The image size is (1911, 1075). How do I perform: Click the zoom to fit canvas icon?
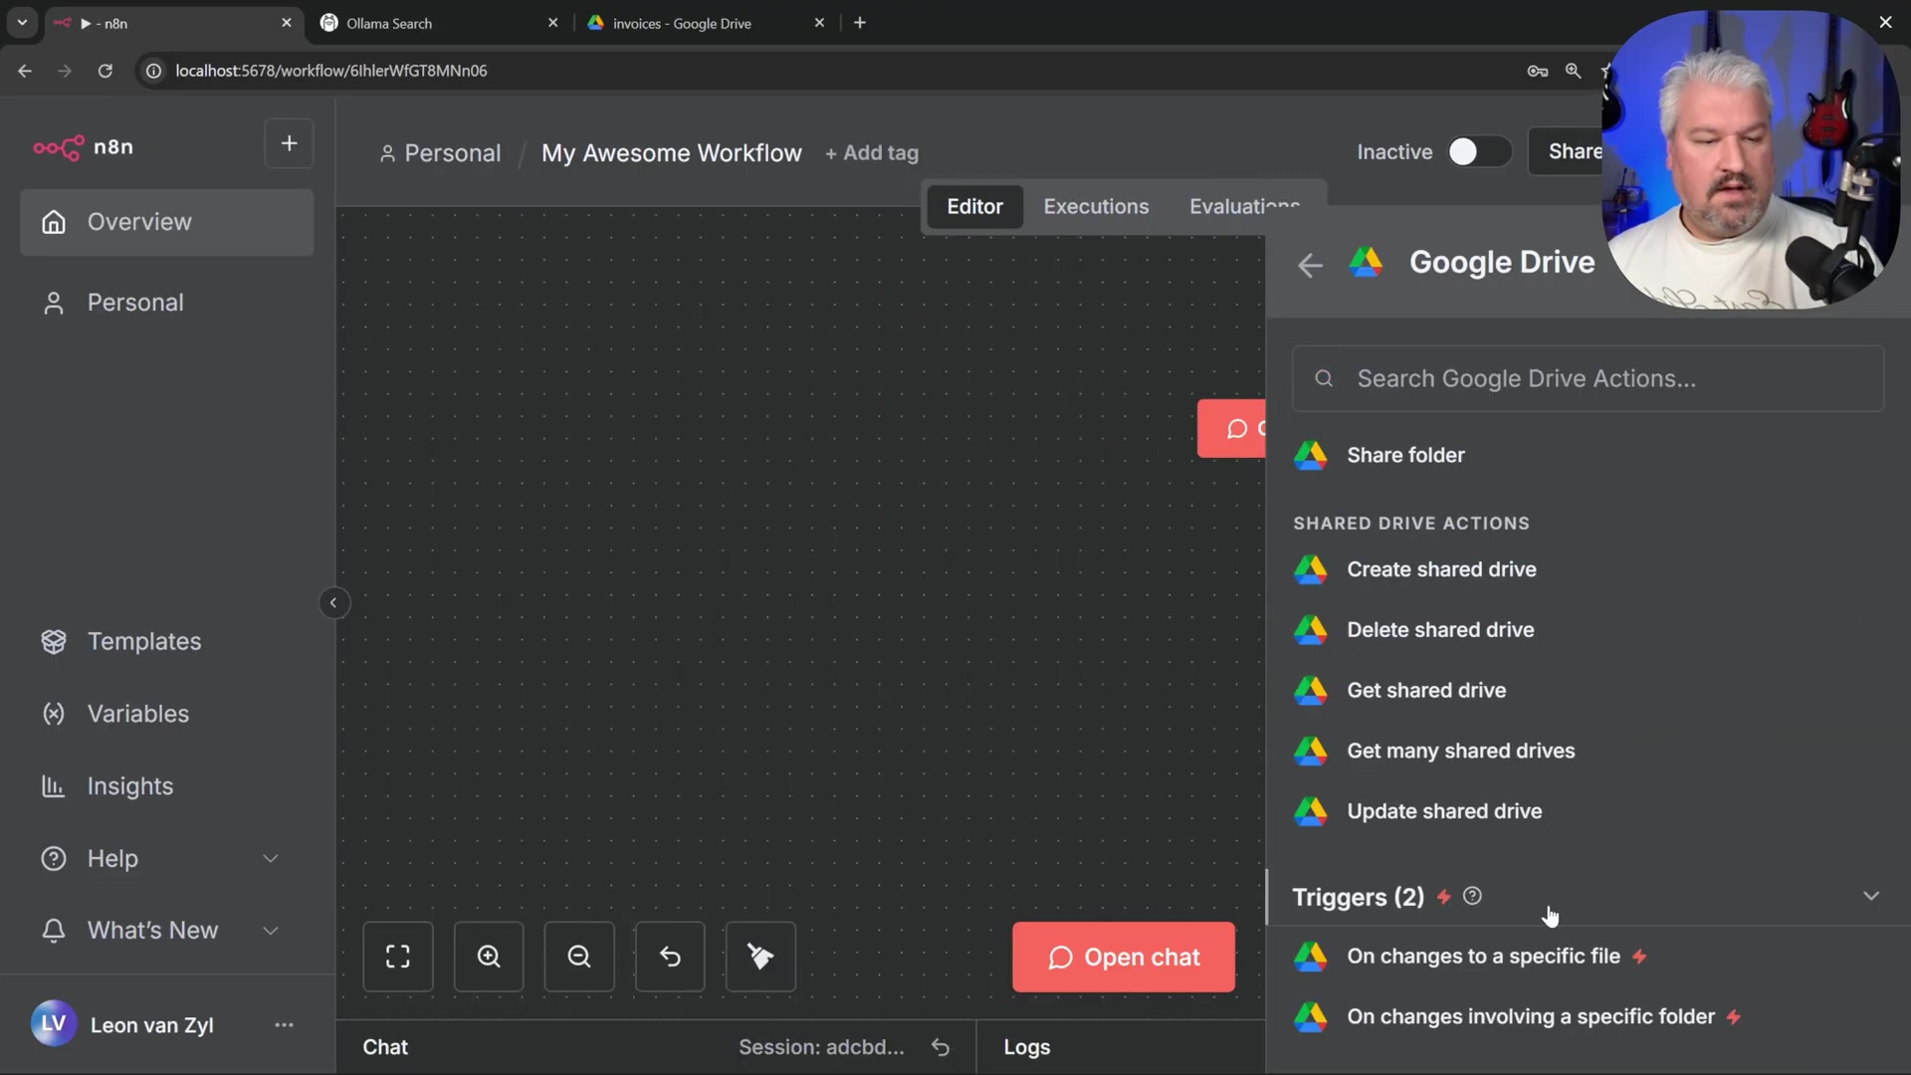[x=398, y=957]
